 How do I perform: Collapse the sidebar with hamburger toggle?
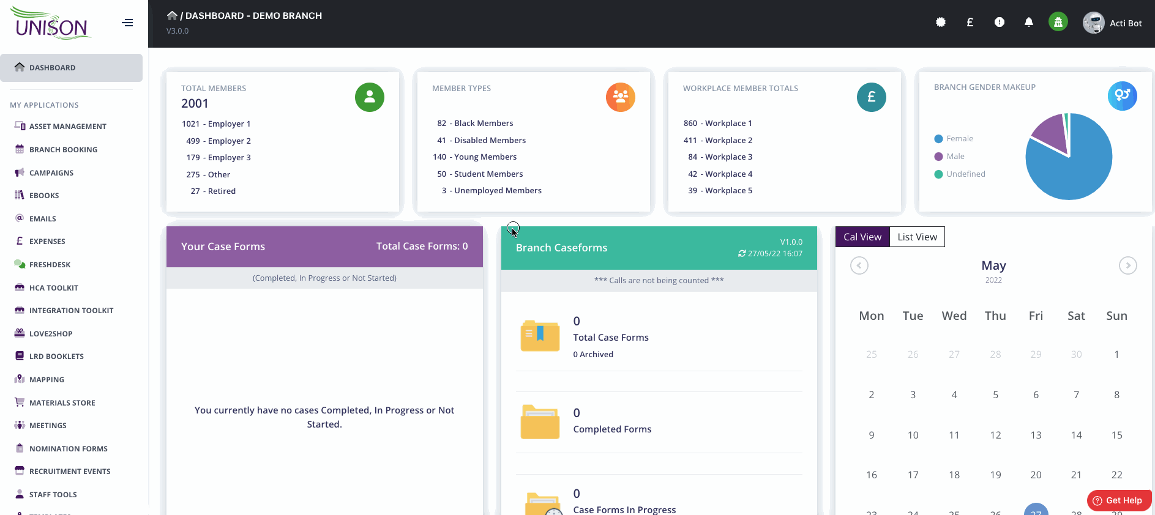coord(127,23)
